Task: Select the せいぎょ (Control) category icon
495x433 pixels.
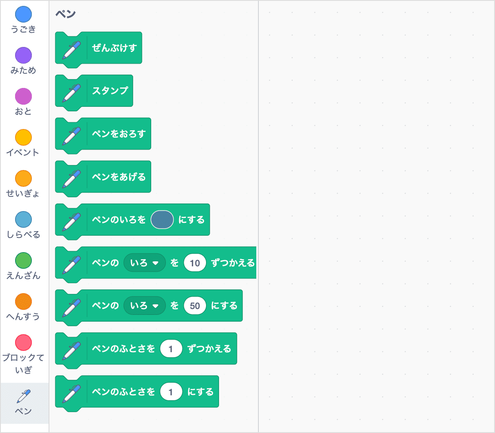Action: tap(24, 179)
